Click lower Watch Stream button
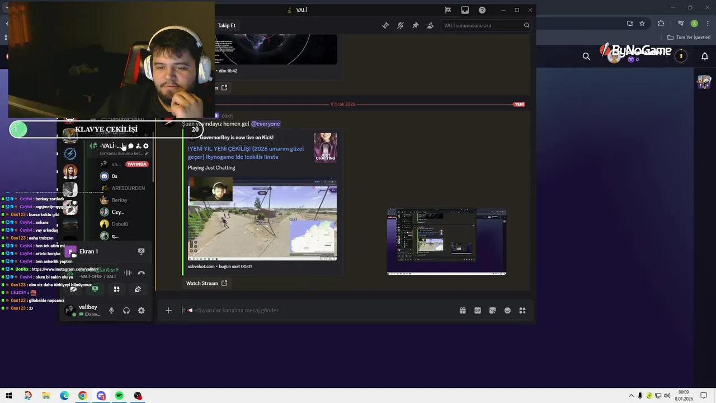 click(206, 283)
